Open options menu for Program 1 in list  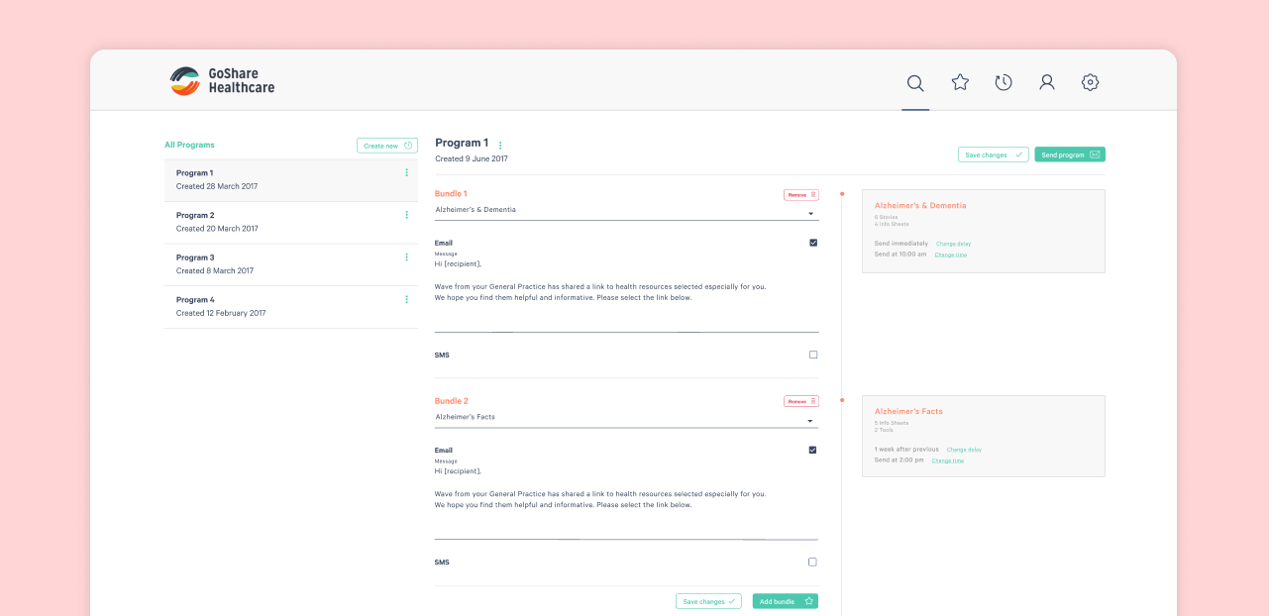pyautogui.click(x=406, y=172)
